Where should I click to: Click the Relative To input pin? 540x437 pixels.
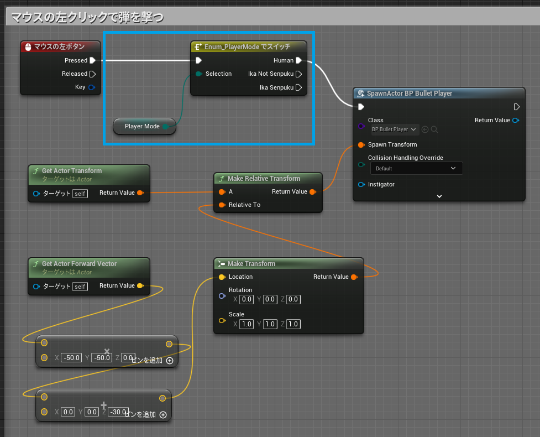(x=222, y=205)
